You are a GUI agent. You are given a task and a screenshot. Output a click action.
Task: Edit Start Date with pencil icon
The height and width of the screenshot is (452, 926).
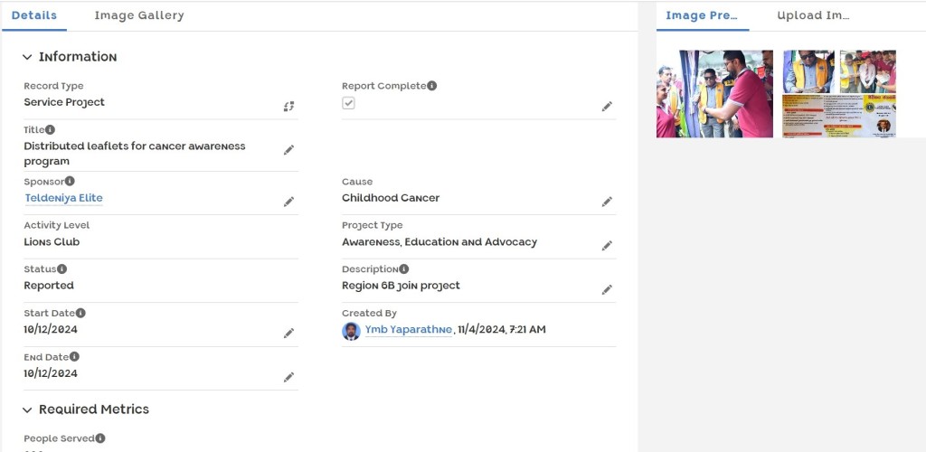288,334
